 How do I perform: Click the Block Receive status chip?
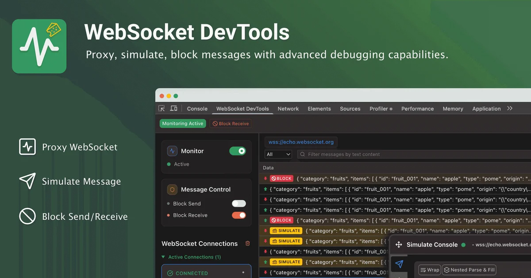pyautogui.click(x=231, y=124)
